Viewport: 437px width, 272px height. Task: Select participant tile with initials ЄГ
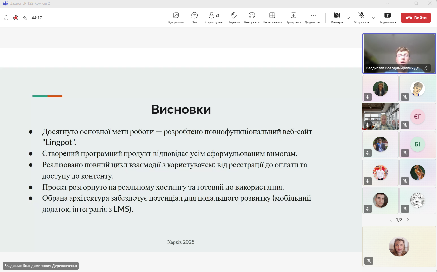417,116
